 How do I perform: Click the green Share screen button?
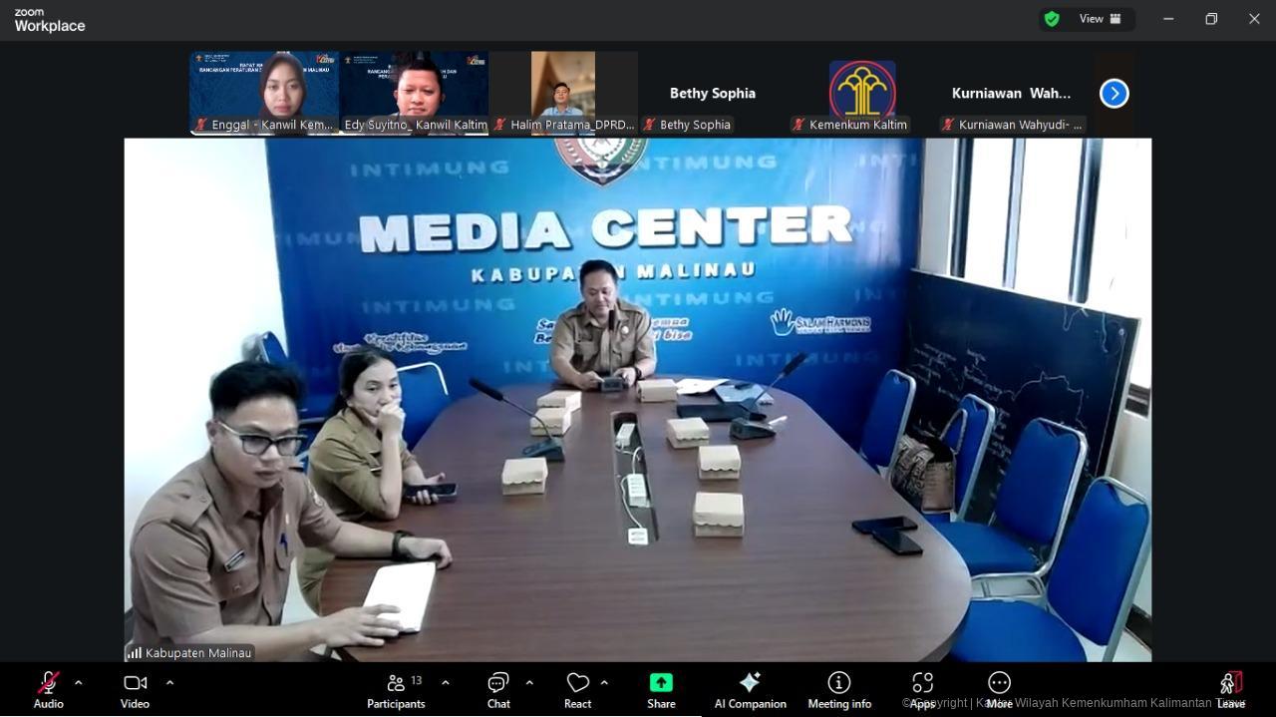click(x=661, y=689)
